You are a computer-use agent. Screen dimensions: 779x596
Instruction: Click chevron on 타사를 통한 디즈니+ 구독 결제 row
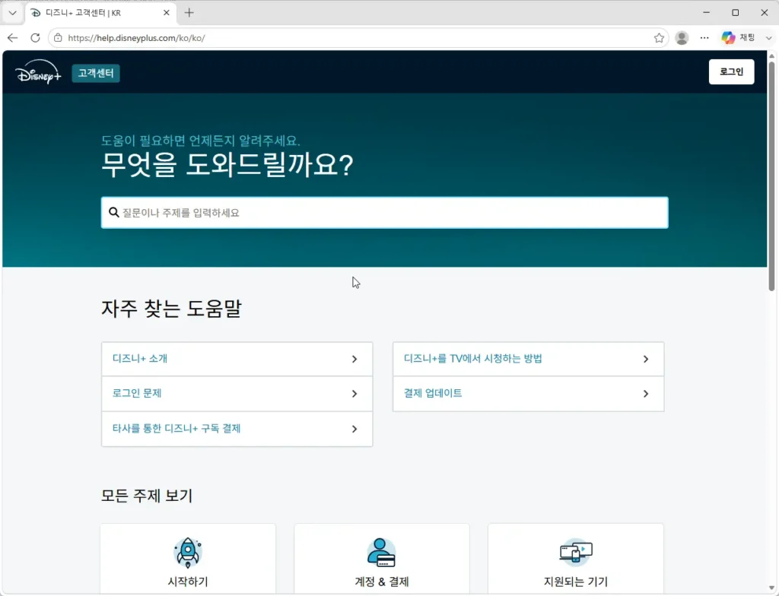[355, 429]
